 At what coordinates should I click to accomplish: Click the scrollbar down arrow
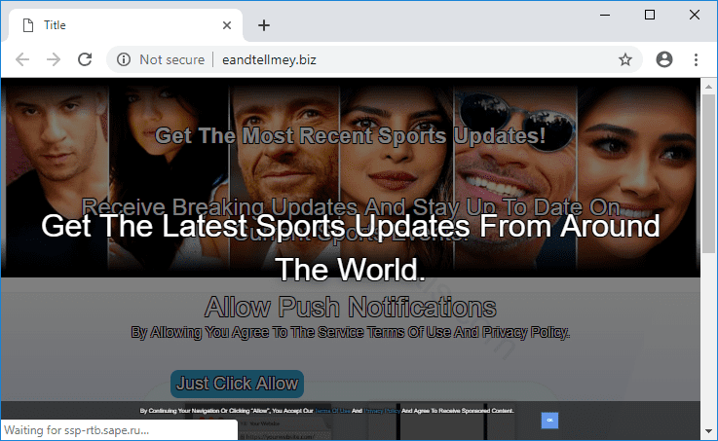click(708, 429)
